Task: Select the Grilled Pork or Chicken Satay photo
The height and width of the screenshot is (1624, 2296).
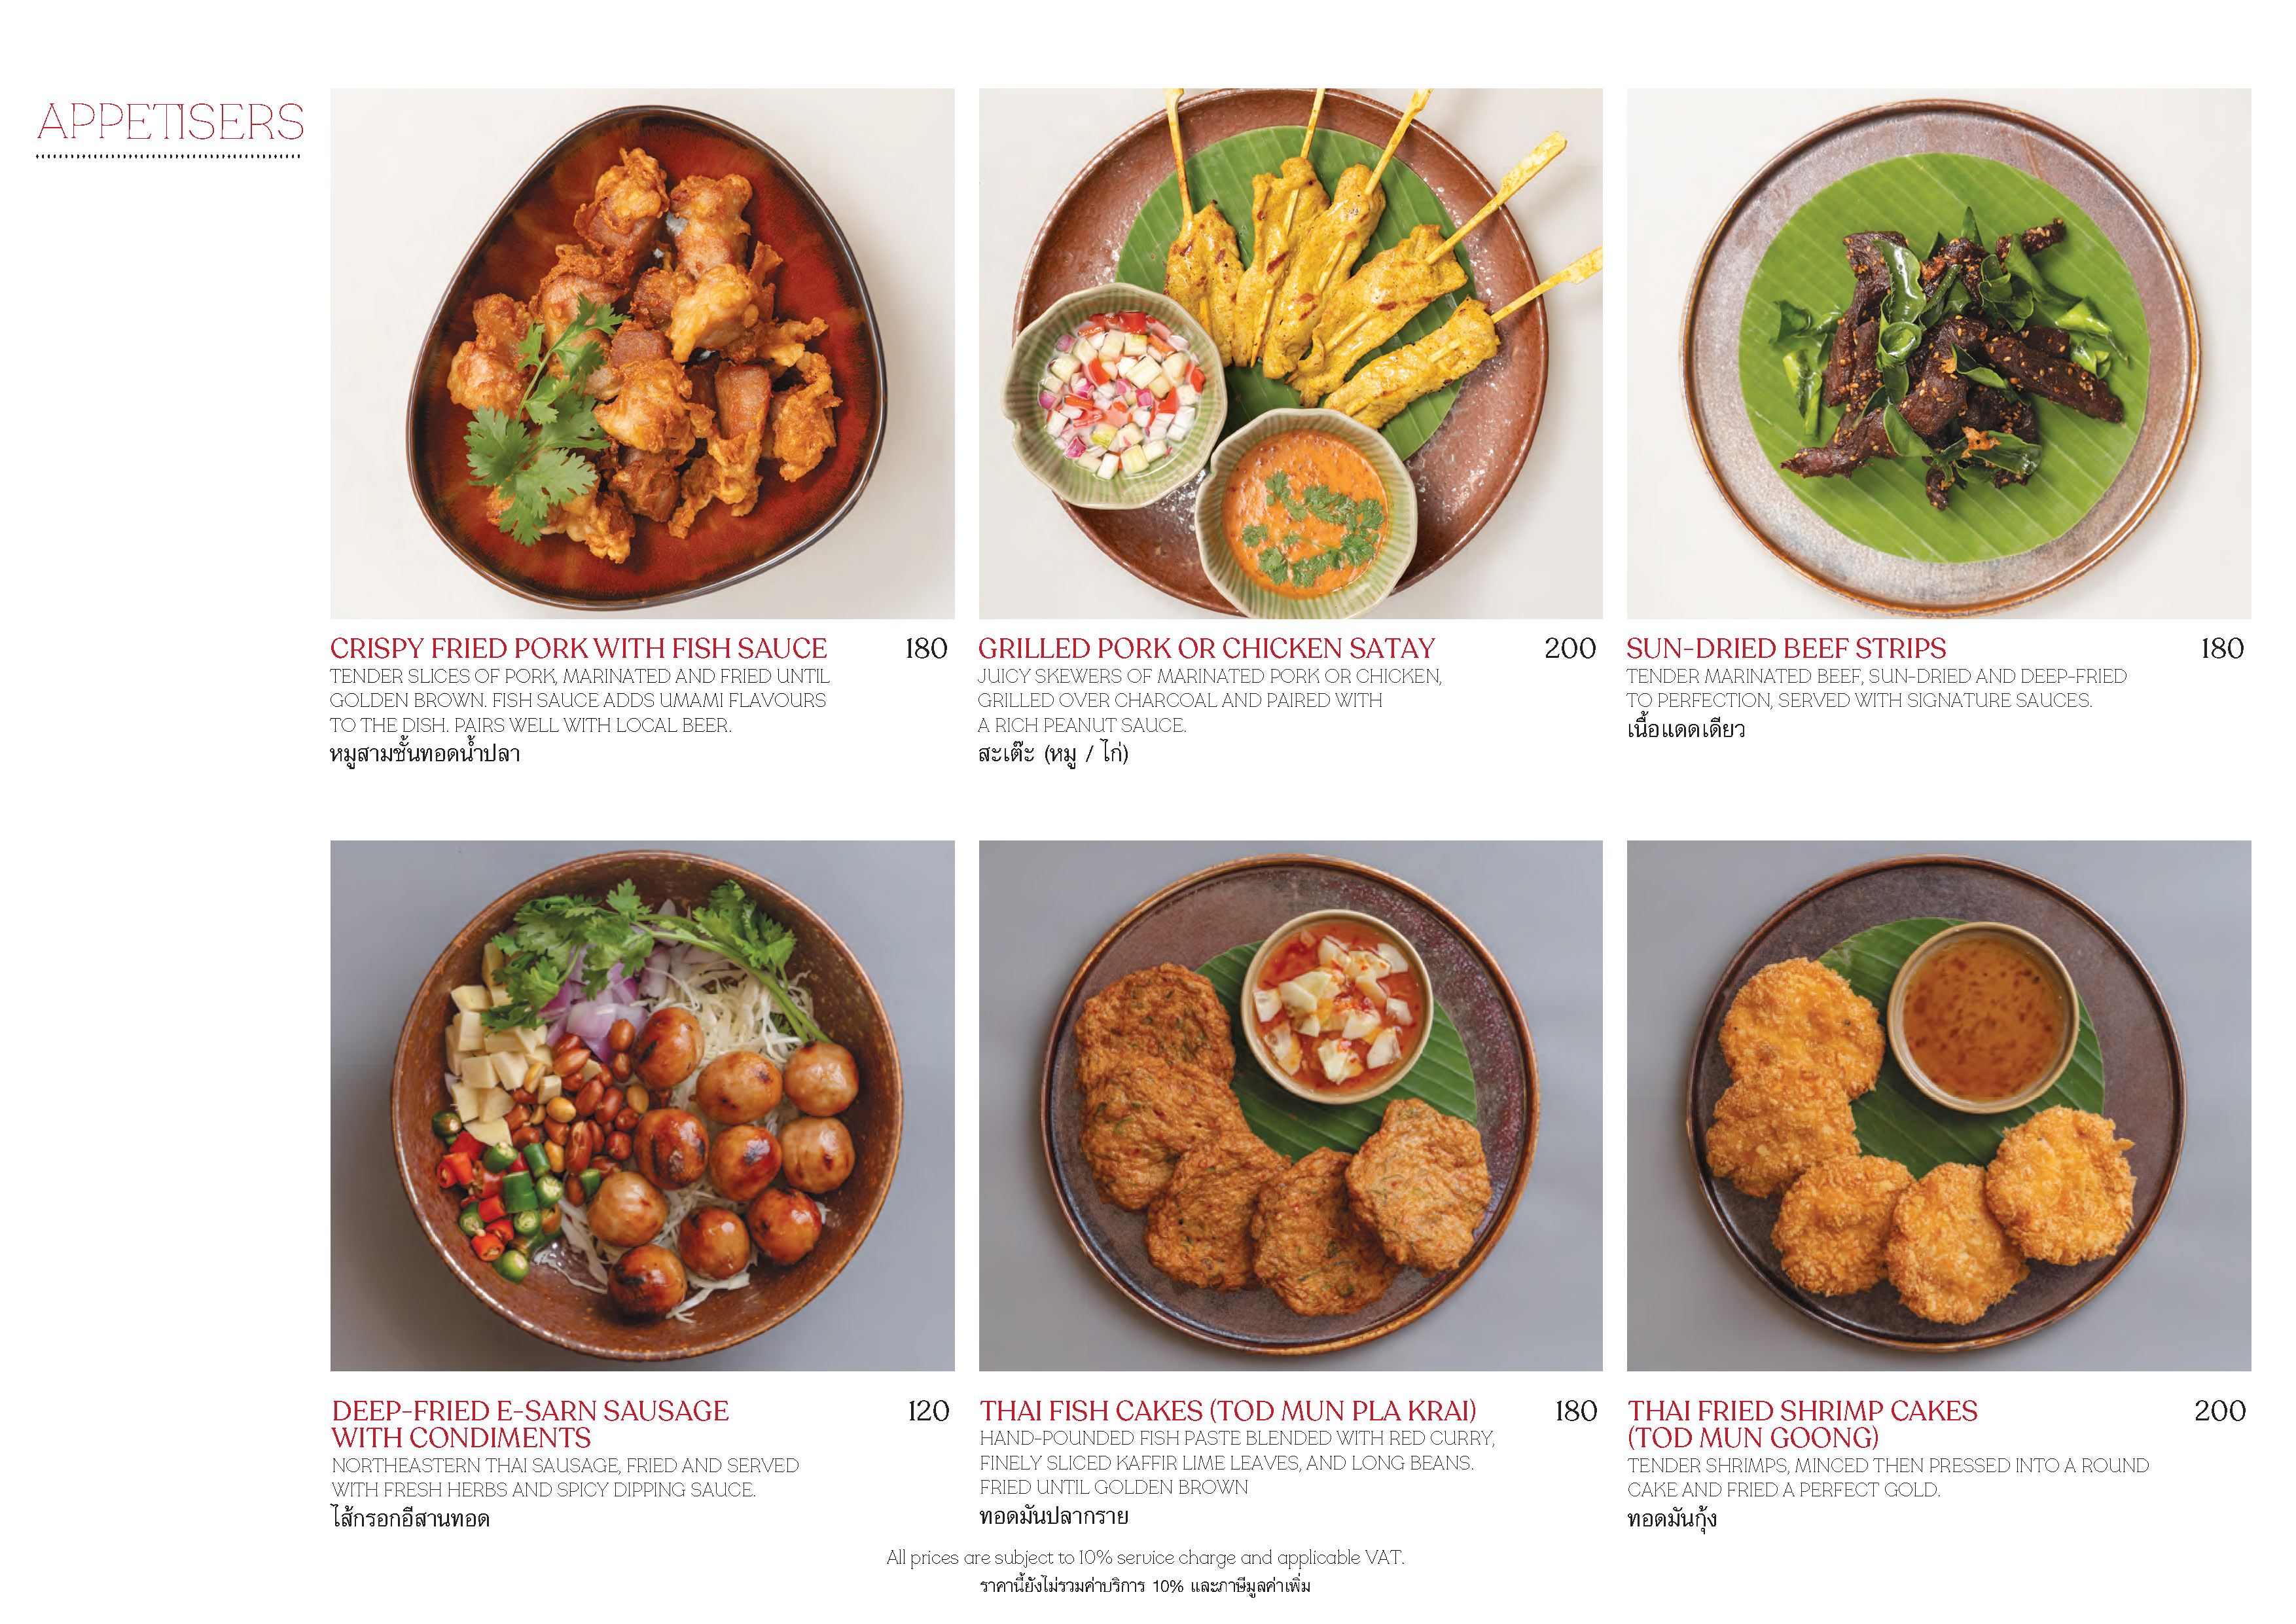Action: coord(1290,353)
